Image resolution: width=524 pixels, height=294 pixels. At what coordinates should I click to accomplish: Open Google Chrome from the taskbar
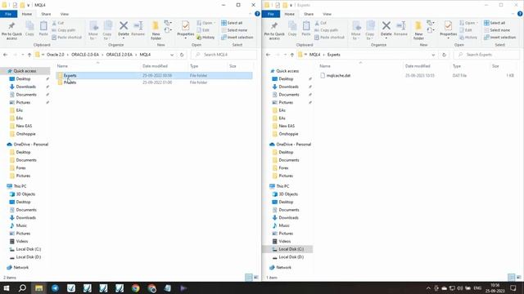pyautogui.click(x=135, y=288)
